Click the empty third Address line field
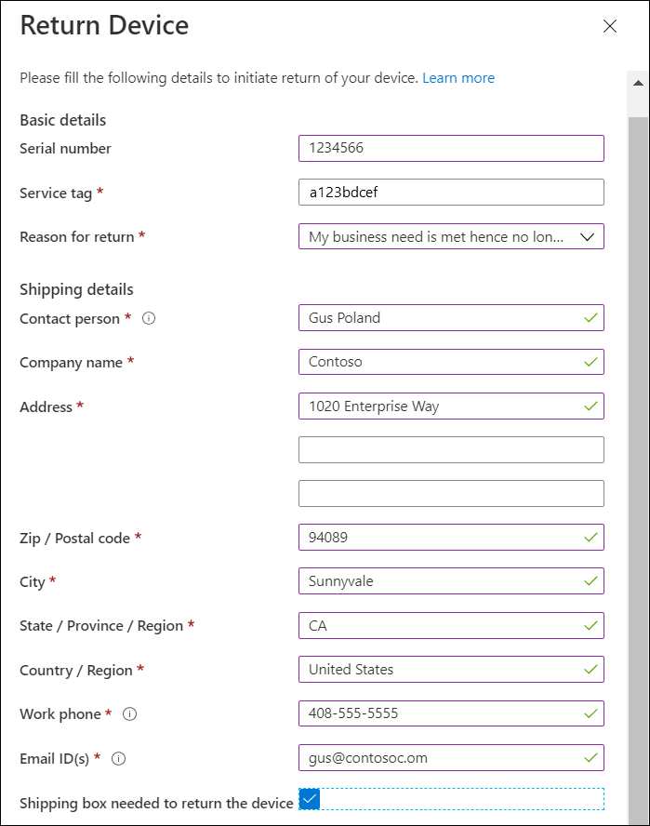 [x=451, y=494]
